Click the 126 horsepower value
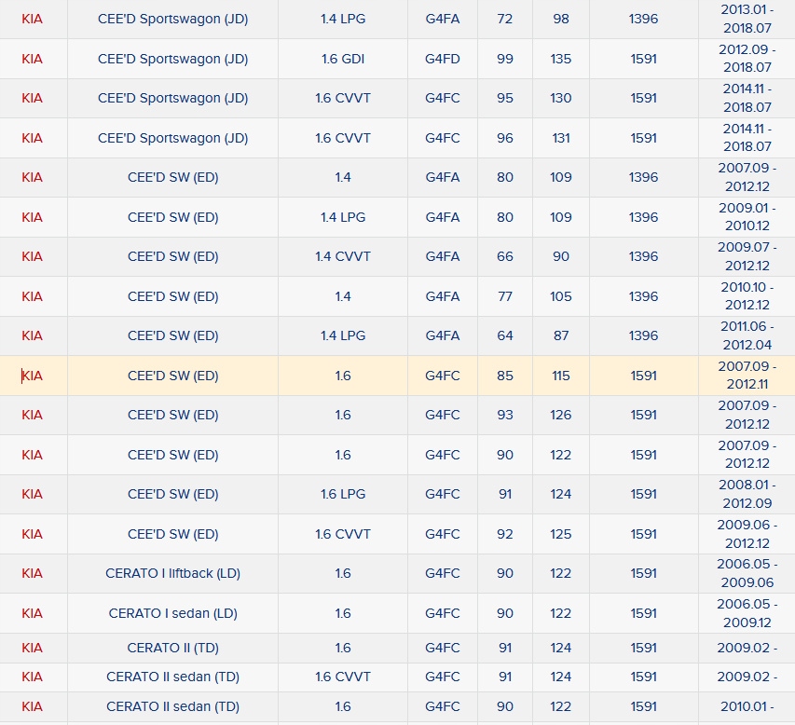The height and width of the screenshot is (725, 795). (561, 415)
